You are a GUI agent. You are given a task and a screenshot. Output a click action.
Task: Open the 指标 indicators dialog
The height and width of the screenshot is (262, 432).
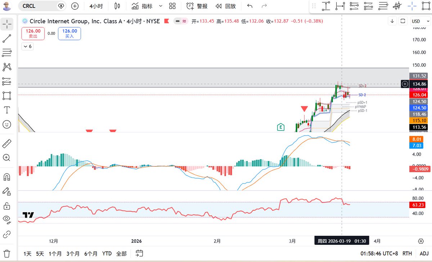coord(142,6)
